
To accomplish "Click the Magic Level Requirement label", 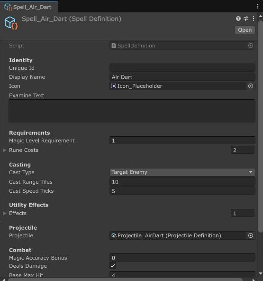I will click(x=42, y=140).
